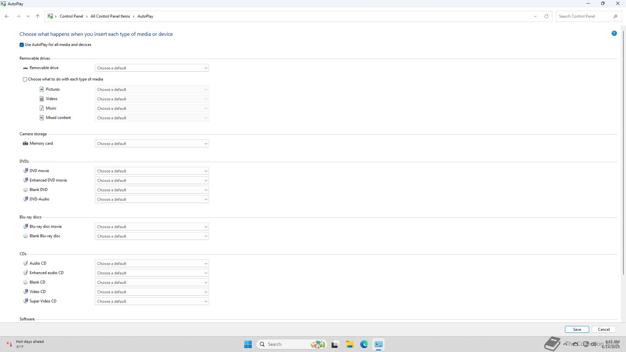Expand the DVD movie default dropdown
The width and height of the screenshot is (626, 352).
coord(152,171)
